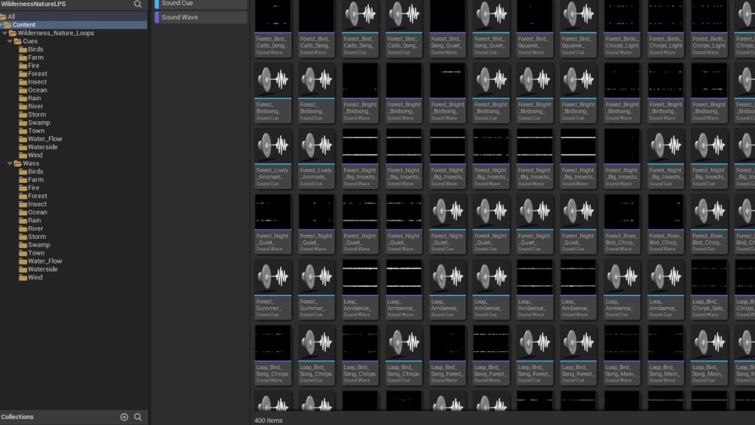The height and width of the screenshot is (425, 755).
Task: Select the Forest_Bird_Song_Quiet_ Sound Wave thumbnail
Action: (x=448, y=15)
